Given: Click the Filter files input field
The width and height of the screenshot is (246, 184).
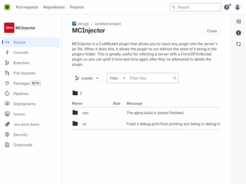Looking at the screenshot, I should [x=151, y=78].
